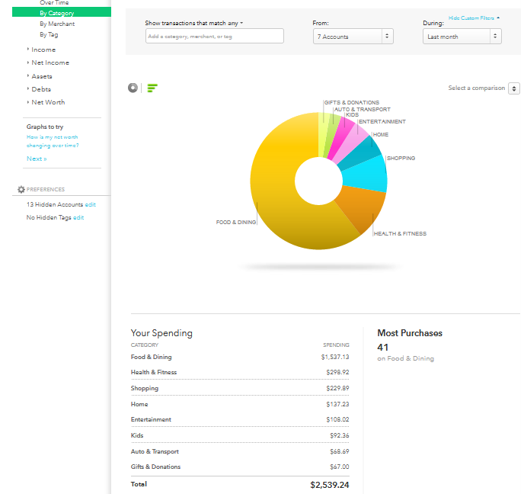Expand the Net Worth section
This screenshot has height=494, width=524.
click(48, 102)
